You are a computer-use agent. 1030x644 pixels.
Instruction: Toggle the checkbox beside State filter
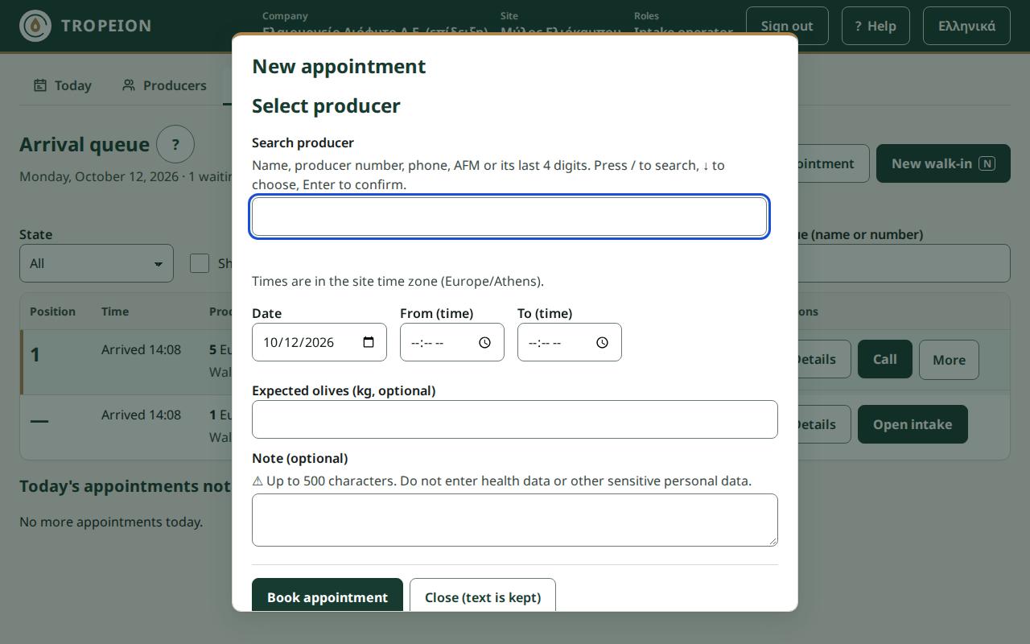click(200, 263)
